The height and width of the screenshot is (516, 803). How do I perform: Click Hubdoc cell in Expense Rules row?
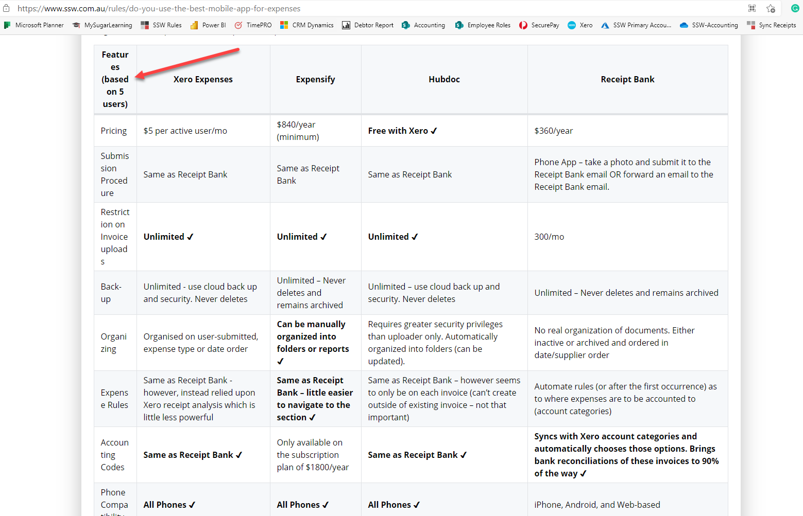pos(445,399)
